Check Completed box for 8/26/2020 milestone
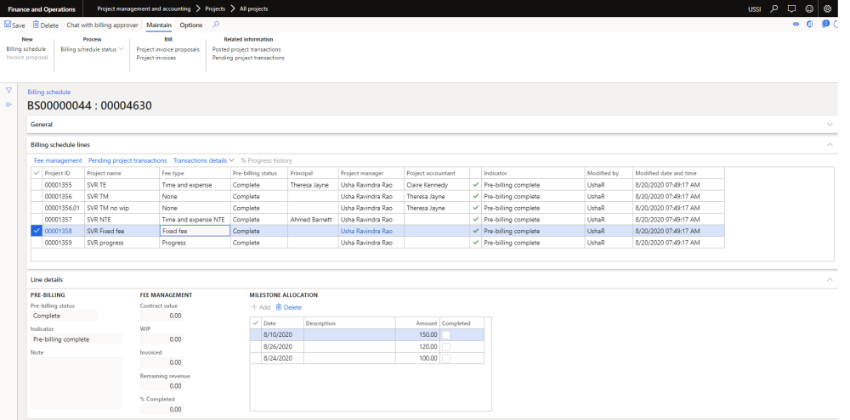The image size is (850, 420). point(446,347)
